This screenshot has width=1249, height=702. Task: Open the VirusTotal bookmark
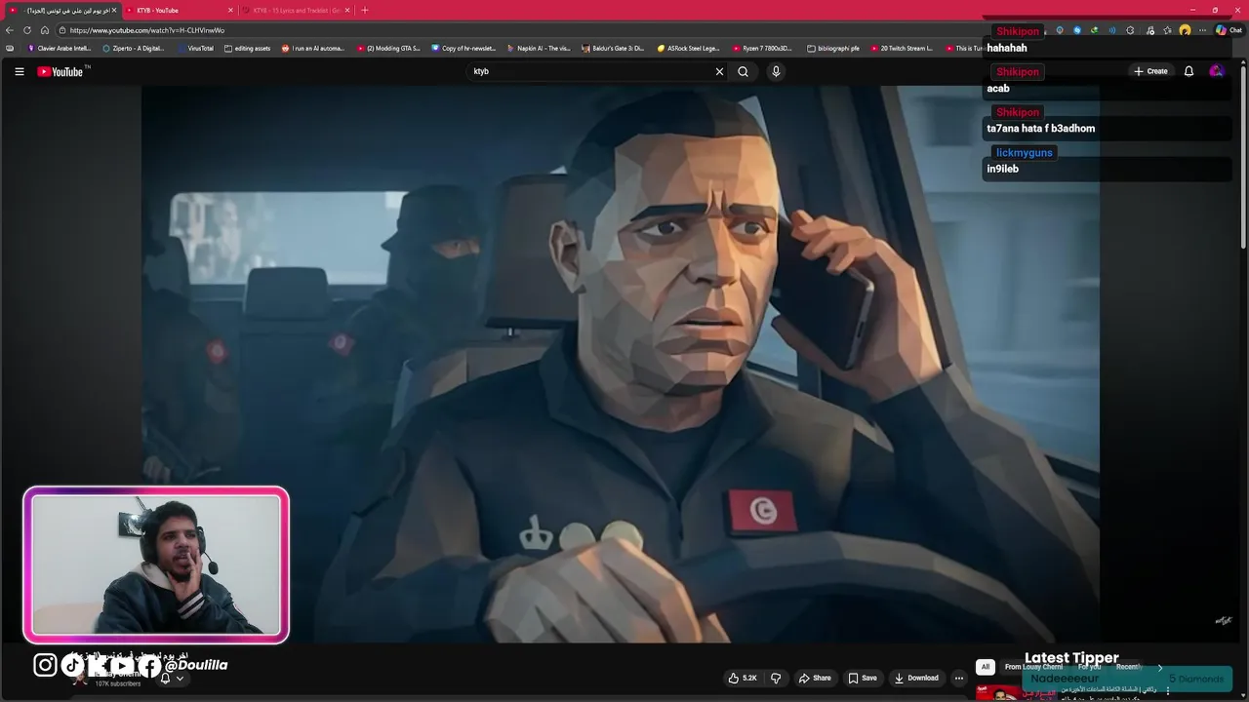pyautogui.click(x=195, y=48)
